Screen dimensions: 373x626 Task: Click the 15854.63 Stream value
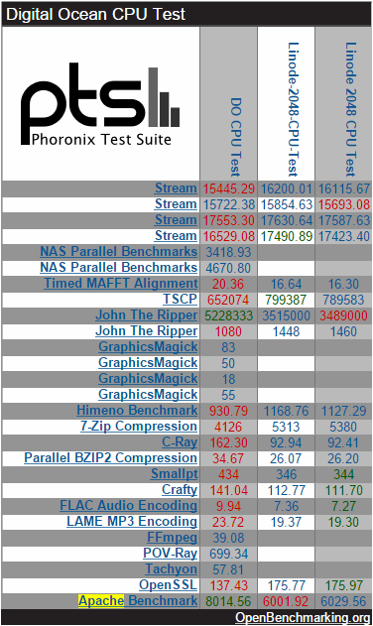click(x=287, y=204)
